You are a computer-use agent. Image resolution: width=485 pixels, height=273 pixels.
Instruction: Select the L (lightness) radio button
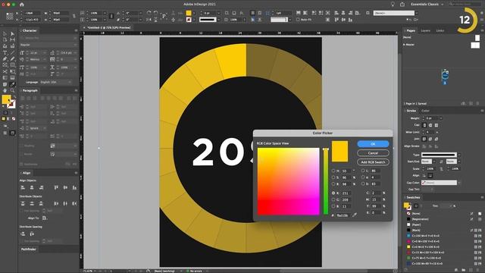point(363,171)
